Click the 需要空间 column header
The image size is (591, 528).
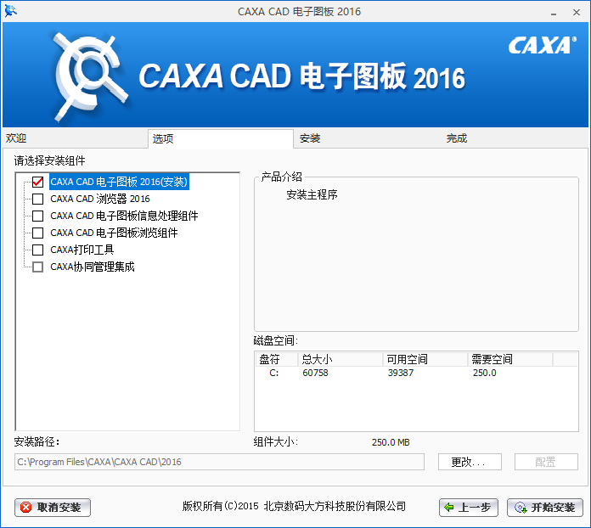510,360
